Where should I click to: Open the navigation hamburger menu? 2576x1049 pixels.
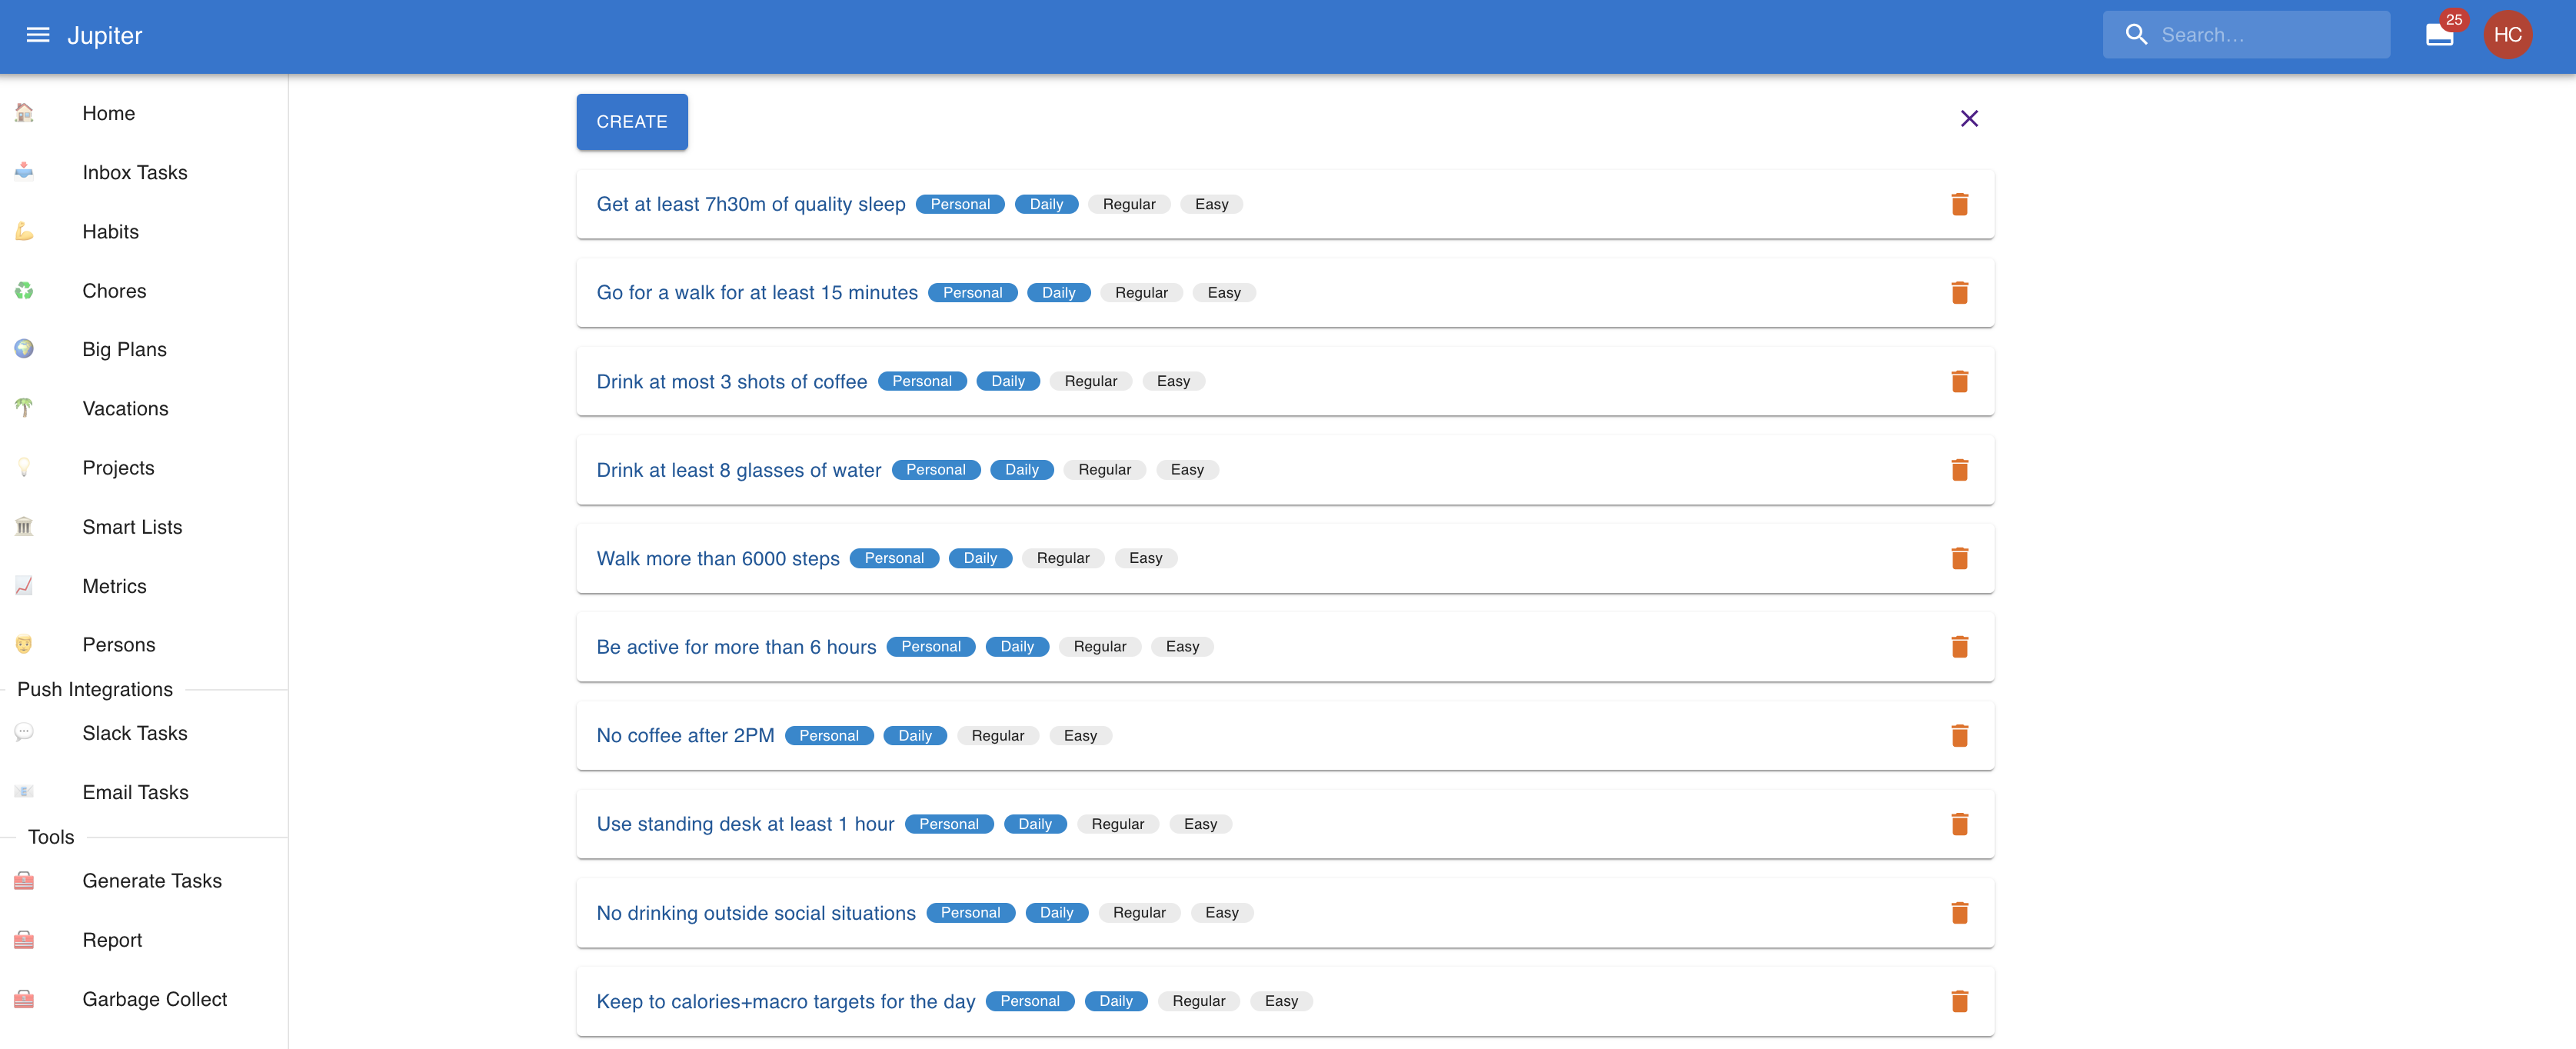pyautogui.click(x=37, y=35)
